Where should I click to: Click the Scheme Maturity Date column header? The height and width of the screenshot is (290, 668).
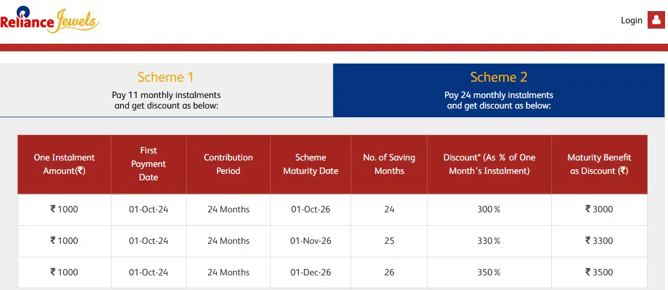(310, 164)
